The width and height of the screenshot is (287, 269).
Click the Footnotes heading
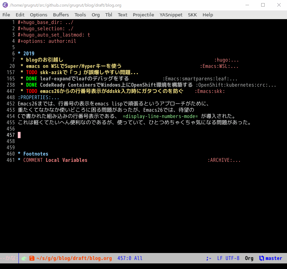(36, 154)
